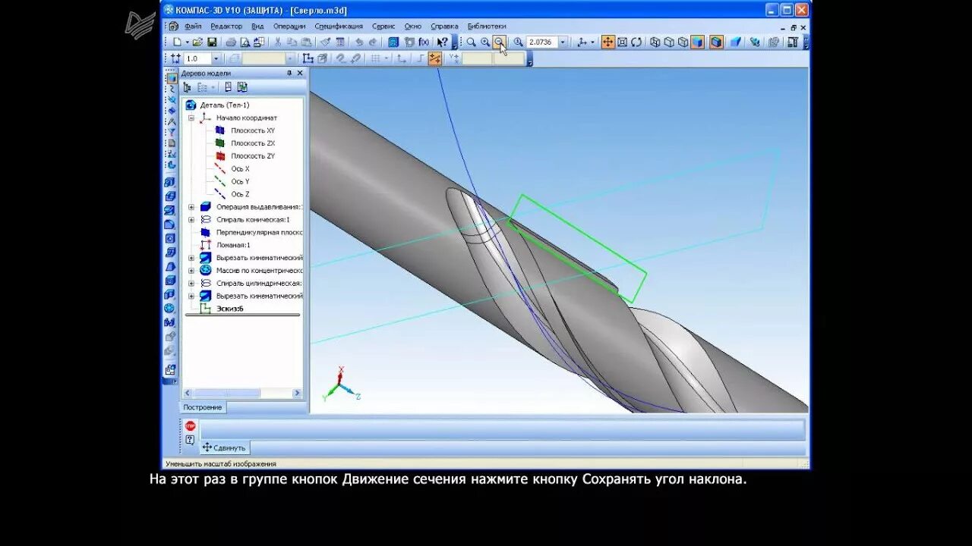Select the Деталь (Тел-1) root node

(x=224, y=105)
